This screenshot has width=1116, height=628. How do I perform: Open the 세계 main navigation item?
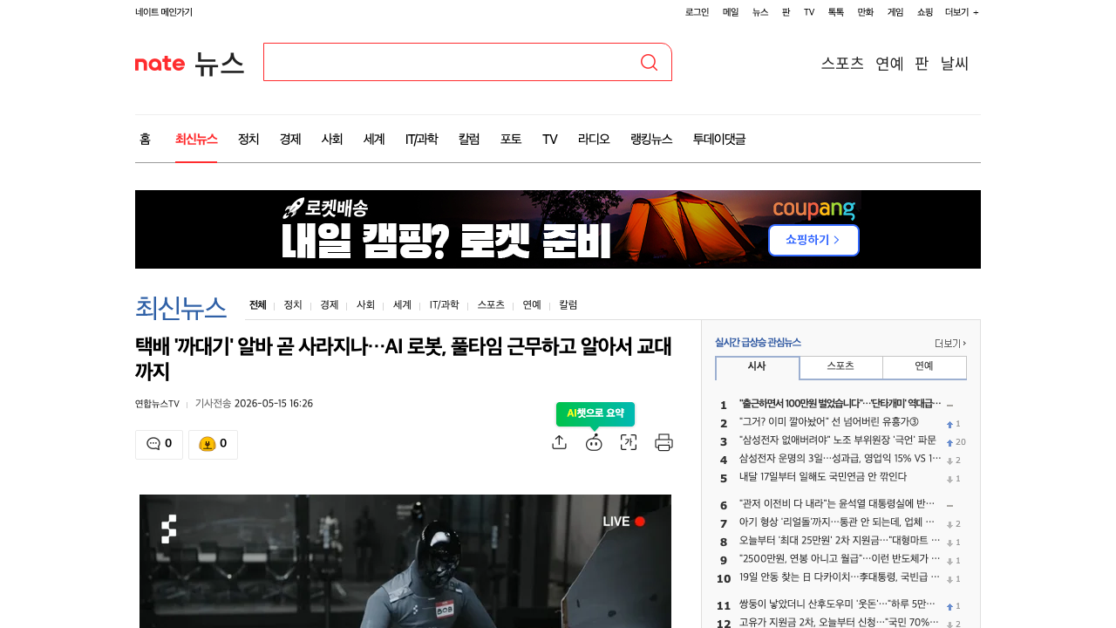coord(374,139)
